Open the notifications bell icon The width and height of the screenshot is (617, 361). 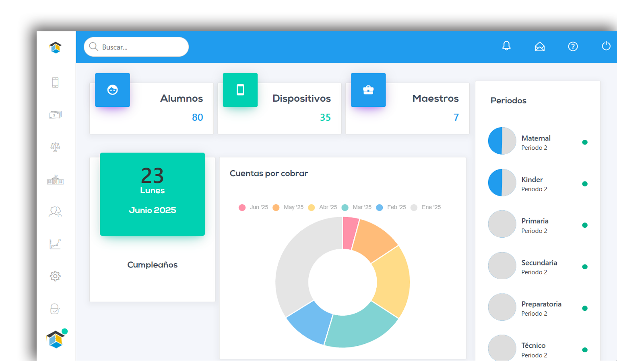coord(506,46)
